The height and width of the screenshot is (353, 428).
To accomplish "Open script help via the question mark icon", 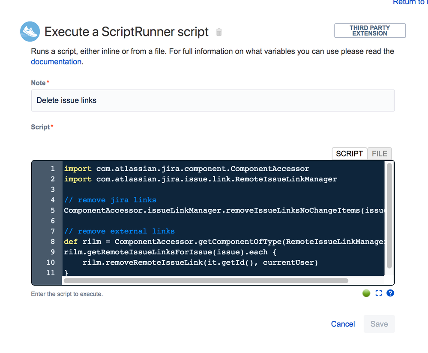I will point(390,293).
